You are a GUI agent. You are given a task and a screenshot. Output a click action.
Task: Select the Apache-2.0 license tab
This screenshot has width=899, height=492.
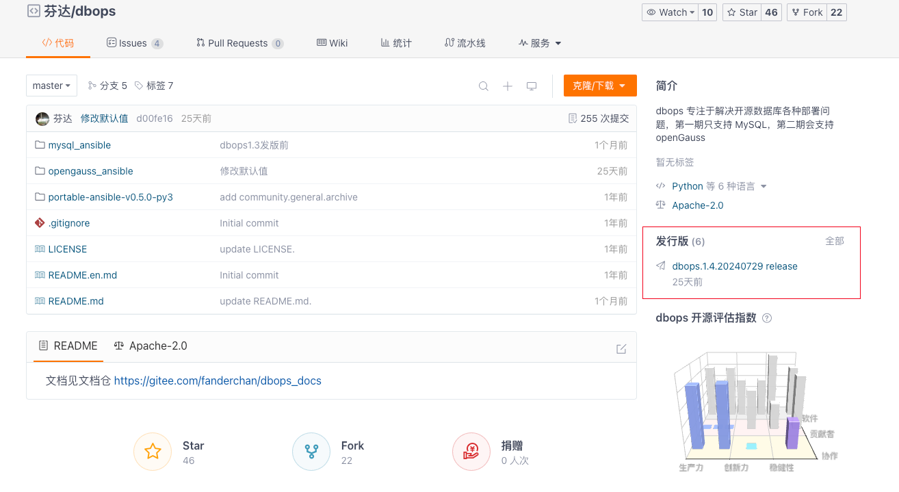click(x=151, y=346)
